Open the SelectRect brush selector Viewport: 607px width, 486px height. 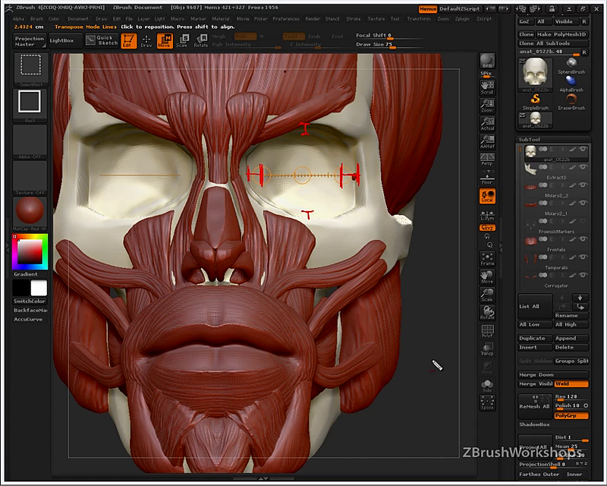click(30, 70)
